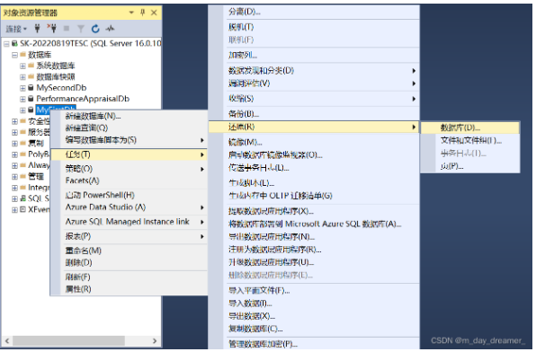The width and height of the screenshot is (536, 352).
Task: Open 收缩(S) submenu
Action: coord(314,99)
